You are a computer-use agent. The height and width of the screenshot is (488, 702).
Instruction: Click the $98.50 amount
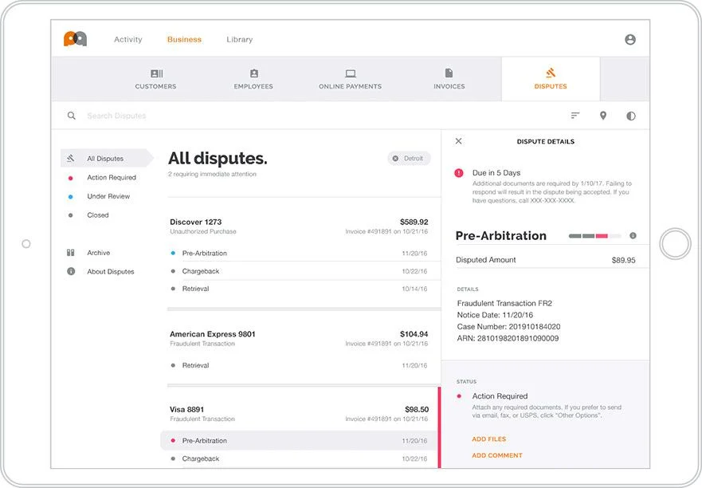[417, 409]
